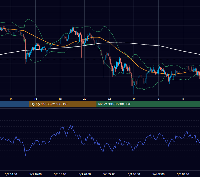
Task: Click the NY 21:00-06:00 JST session bar
Action: tap(148, 104)
